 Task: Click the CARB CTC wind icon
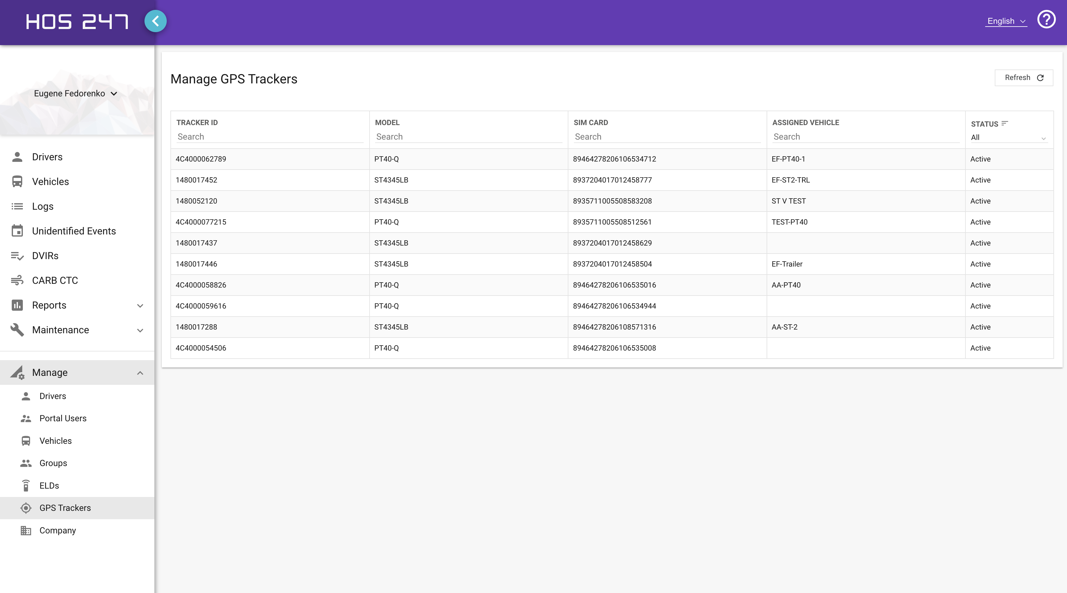pos(17,280)
